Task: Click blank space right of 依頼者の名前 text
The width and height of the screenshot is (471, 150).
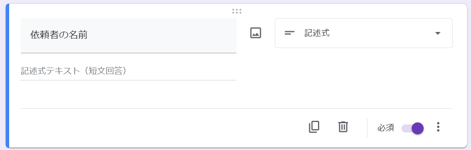Action: tap(162, 36)
